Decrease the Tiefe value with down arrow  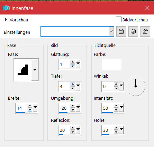coord(73,88)
